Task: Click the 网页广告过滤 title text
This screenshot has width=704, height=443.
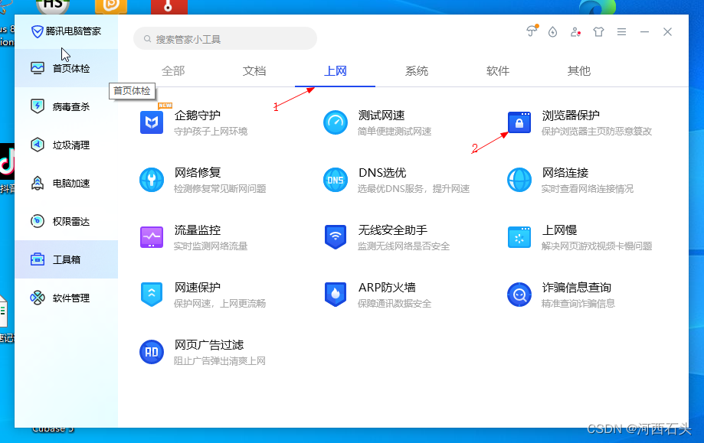Action: point(209,345)
